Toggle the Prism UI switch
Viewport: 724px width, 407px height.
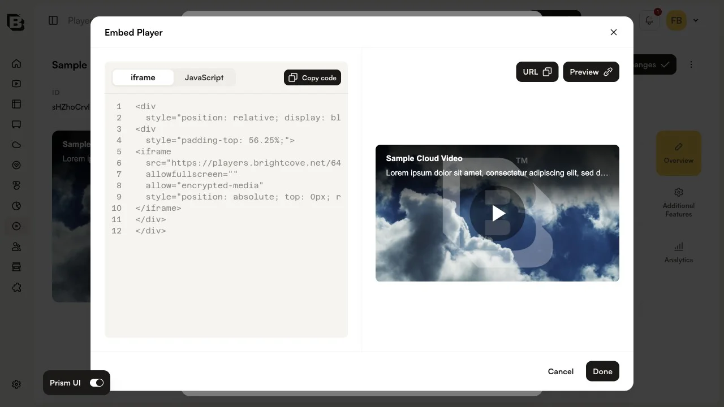(x=97, y=383)
